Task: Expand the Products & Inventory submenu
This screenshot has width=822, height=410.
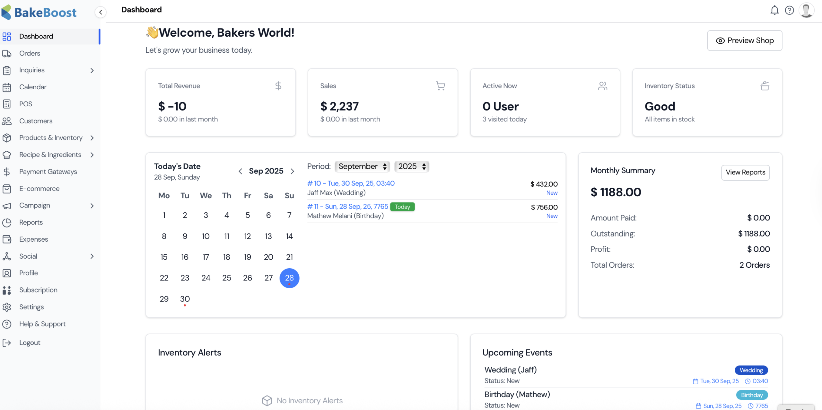Action: [92, 138]
